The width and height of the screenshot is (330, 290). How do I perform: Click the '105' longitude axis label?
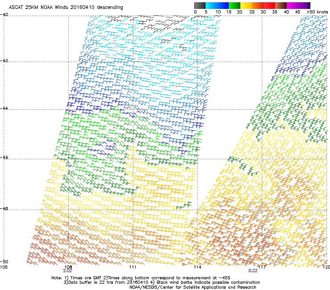point(4,267)
